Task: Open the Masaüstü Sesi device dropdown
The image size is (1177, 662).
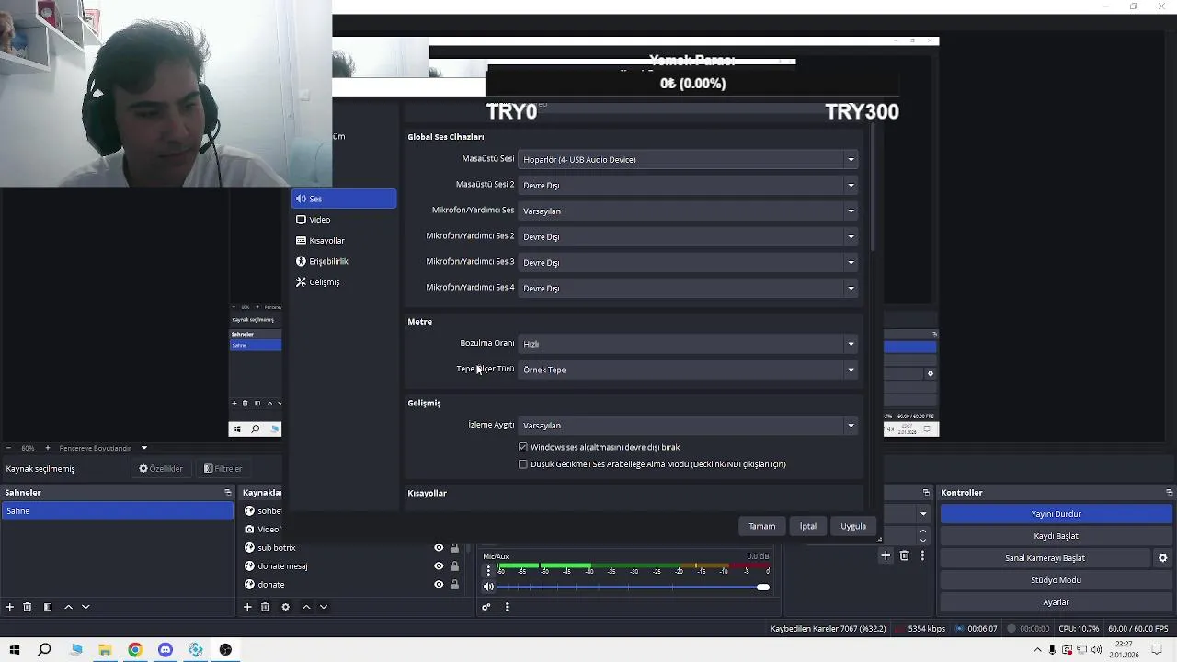Action: click(689, 160)
